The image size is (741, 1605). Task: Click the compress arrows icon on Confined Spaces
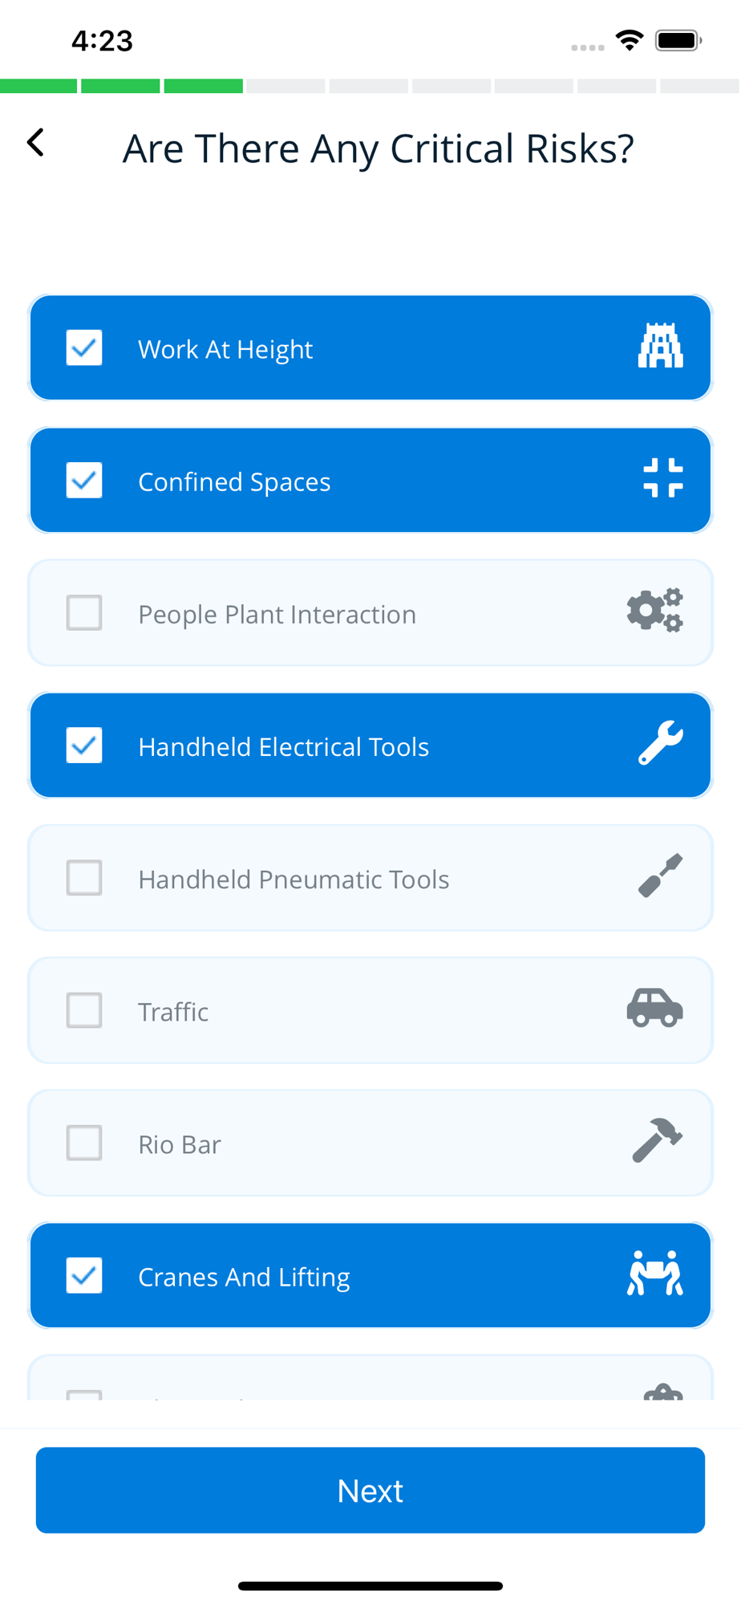click(662, 479)
